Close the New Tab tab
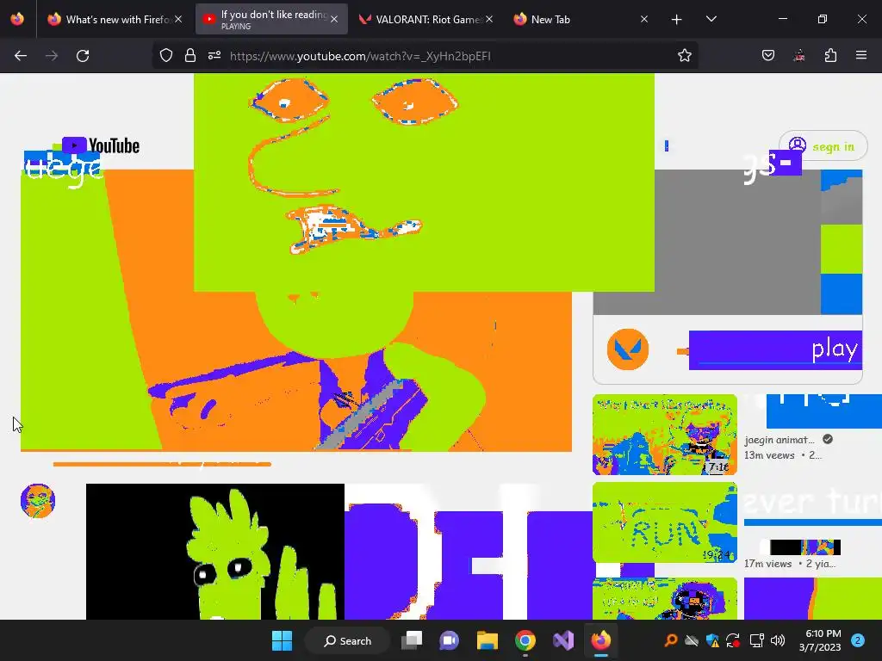 644,19
